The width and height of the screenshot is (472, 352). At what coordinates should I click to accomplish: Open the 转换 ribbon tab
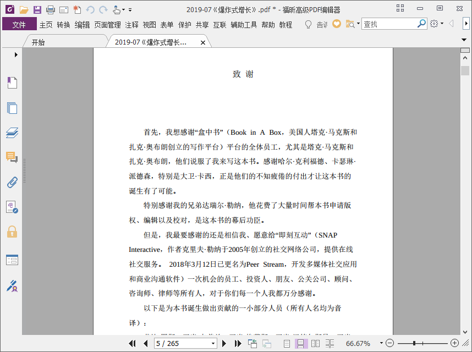(63, 25)
